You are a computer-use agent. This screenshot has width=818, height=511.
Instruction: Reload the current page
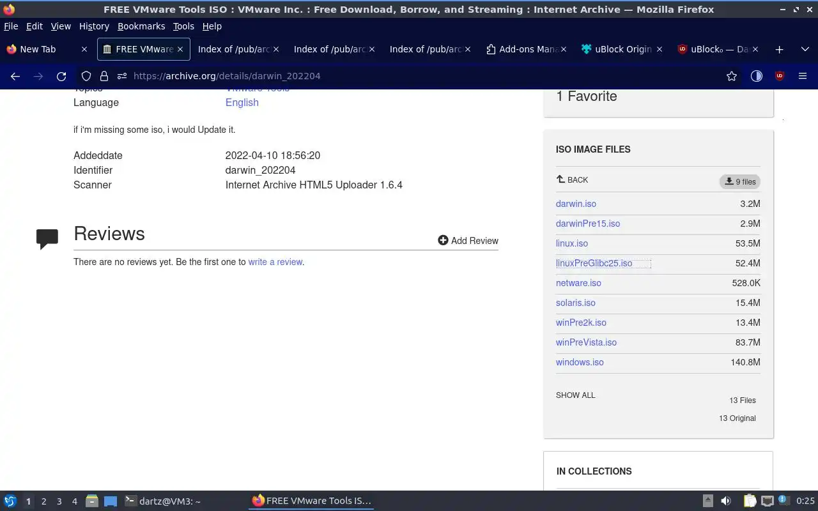tap(61, 76)
